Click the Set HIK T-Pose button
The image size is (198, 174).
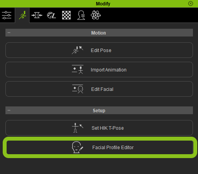[x=99, y=128]
